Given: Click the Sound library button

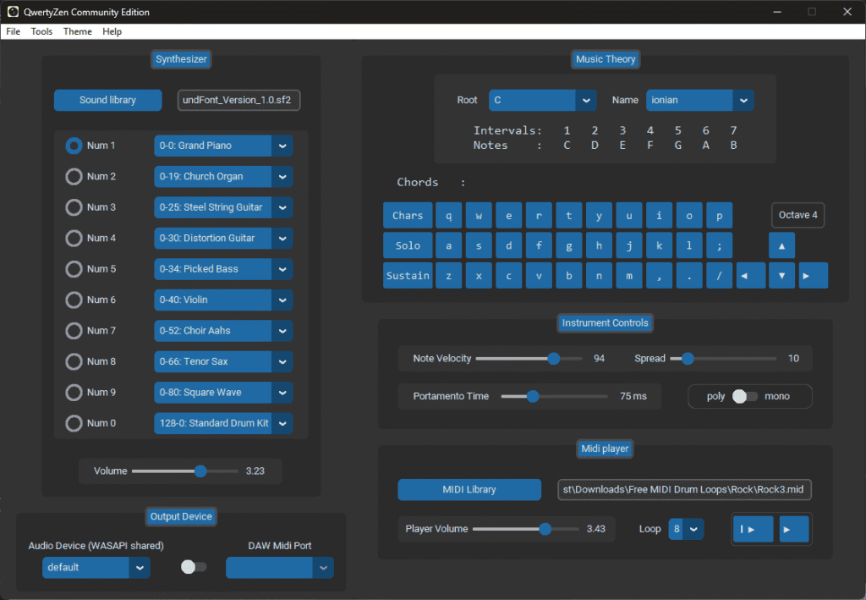Looking at the screenshot, I should (x=107, y=100).
